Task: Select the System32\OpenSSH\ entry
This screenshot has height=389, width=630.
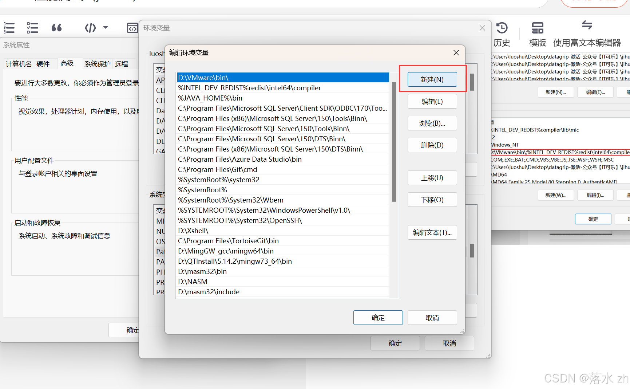Action: pos(283,220)
